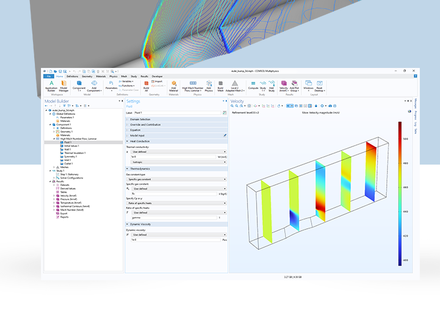
Task: Click Add Plot Group in ribbon
Action: [x=295, y=86]
